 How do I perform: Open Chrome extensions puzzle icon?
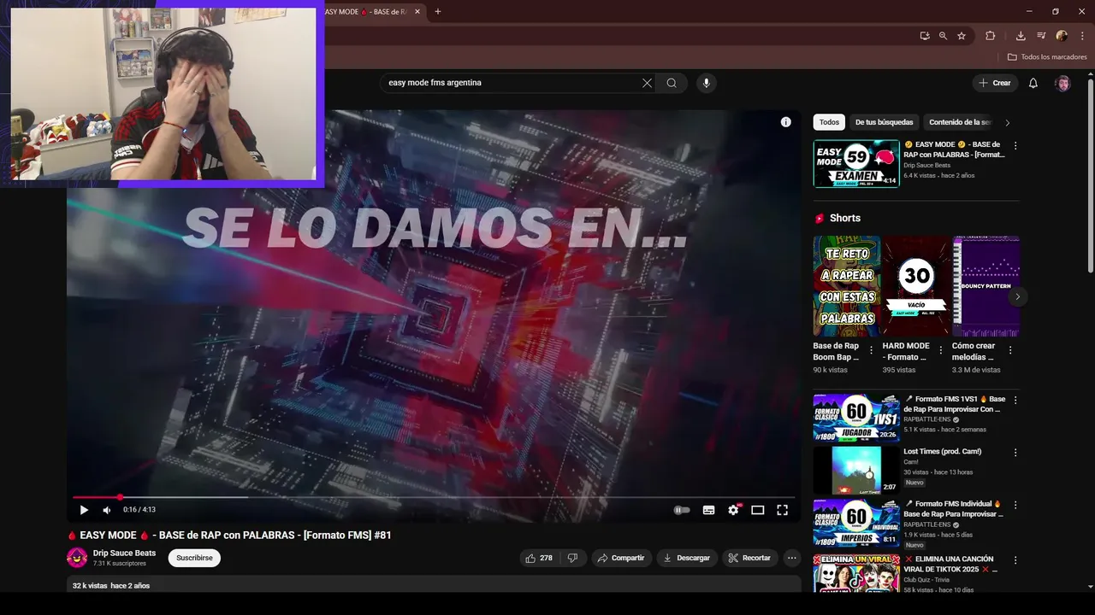[991, 36]
